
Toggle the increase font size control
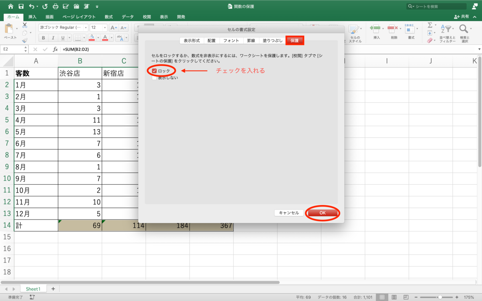click(x=114, y=28)
